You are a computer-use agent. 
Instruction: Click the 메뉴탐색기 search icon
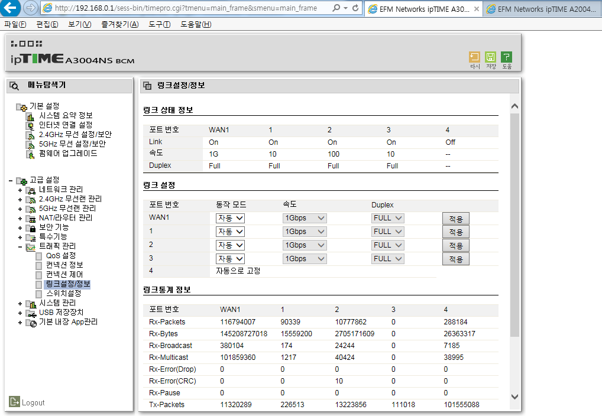pos(14,86)
